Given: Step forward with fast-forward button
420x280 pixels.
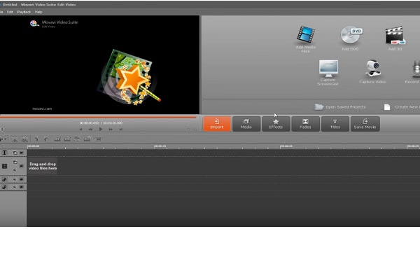Looking at the screenshot, I should pyautogui.click(x=111, y=129).
